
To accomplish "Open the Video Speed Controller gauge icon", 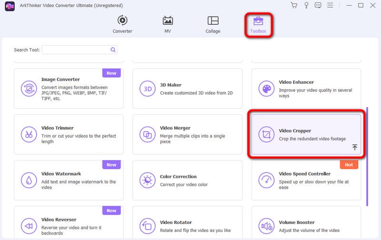I will 266,180.
